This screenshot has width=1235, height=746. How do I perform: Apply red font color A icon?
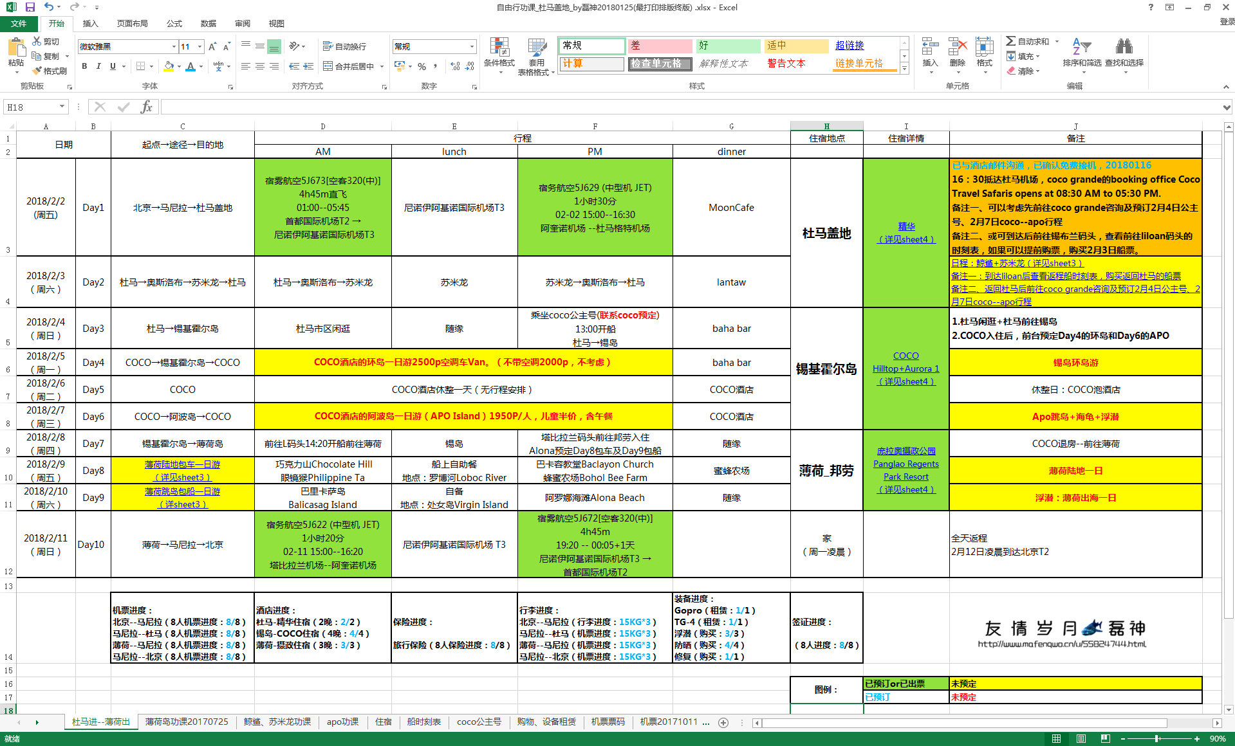pyautogui.click(x=190, y=66)
